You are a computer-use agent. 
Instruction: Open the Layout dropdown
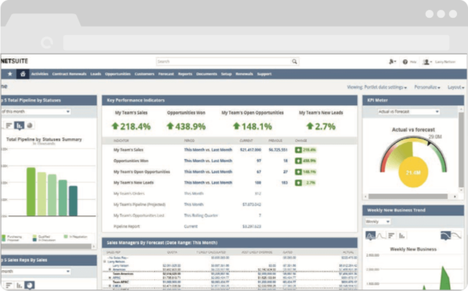tap(456, 87)
